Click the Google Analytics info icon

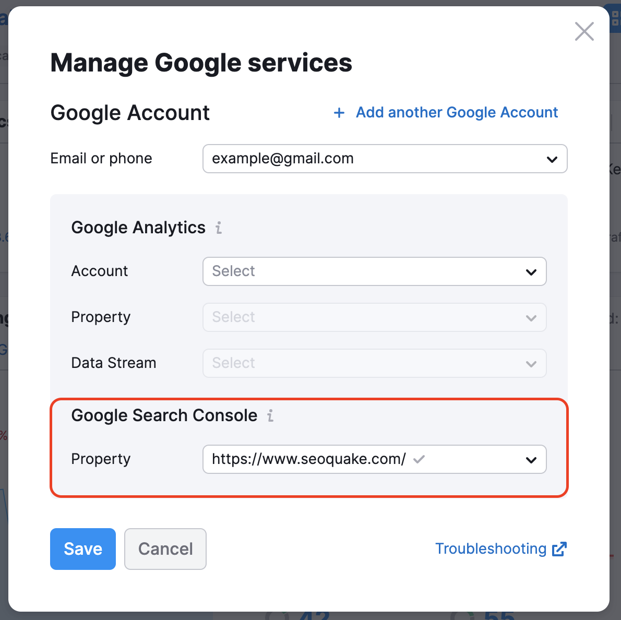(x=218, y=228)
